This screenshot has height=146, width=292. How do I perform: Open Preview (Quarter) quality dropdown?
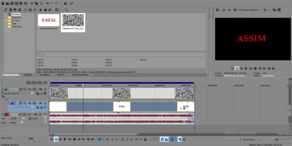click(251, 10)
